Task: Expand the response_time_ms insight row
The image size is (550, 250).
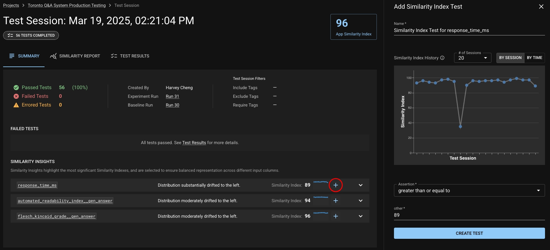Action: tap(360, 185)
